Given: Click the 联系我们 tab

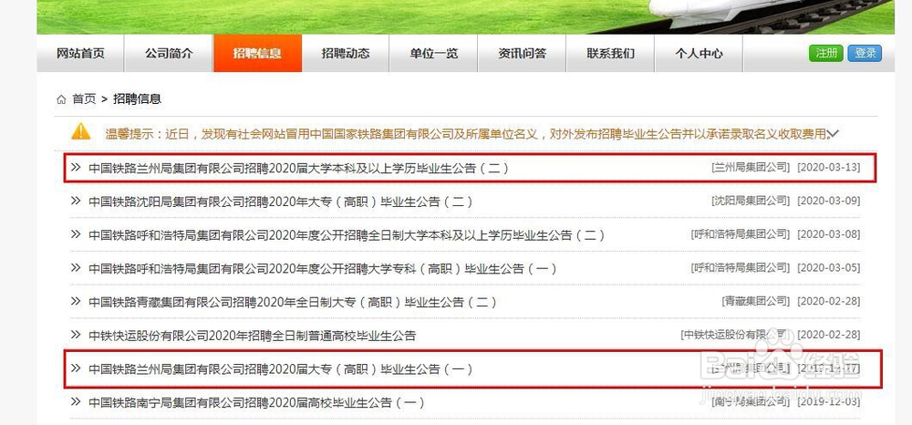Looking at the screenshot, I should tap(611, 54).
